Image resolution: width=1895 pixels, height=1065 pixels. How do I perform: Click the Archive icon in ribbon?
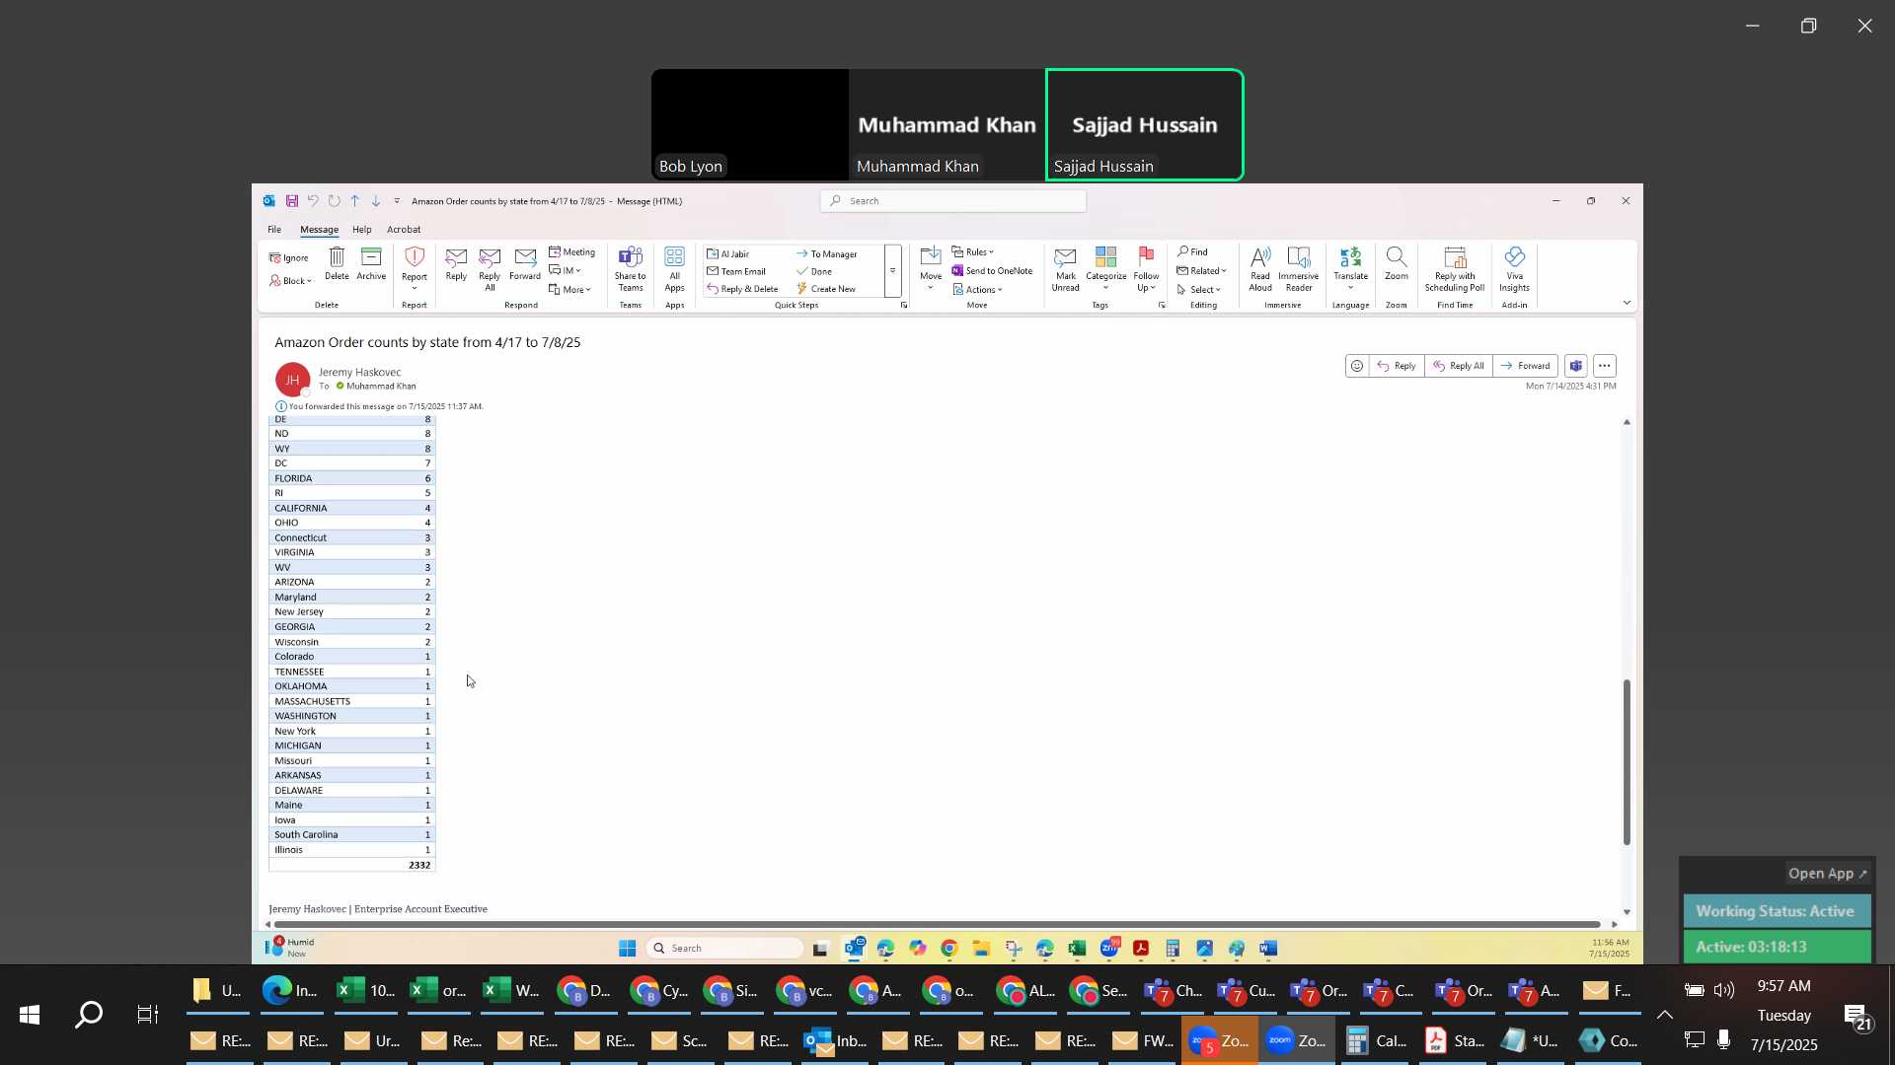(x=371, y=263)
